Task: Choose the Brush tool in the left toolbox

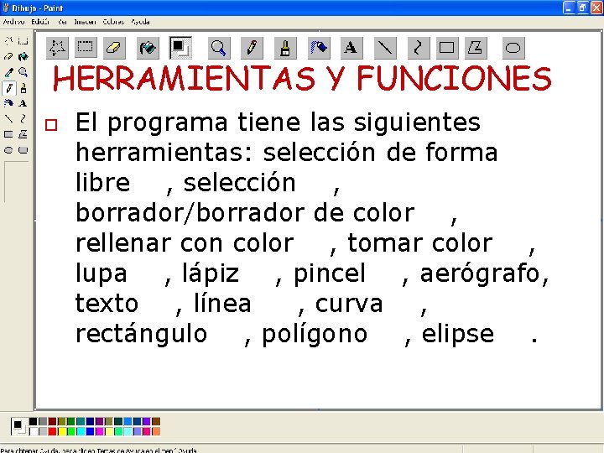Action: [23, 88]
